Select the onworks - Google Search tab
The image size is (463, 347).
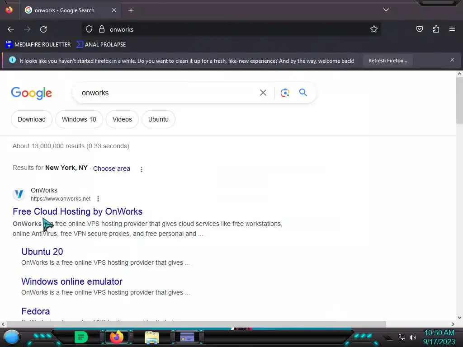(x=70, y=10)
